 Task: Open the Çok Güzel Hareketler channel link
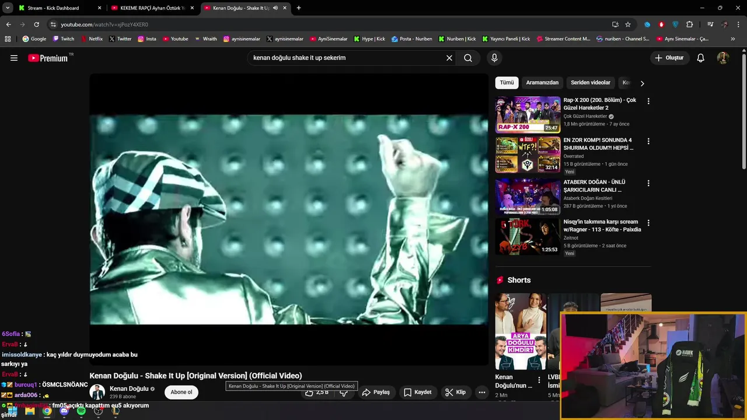click(x=585, y=116)
